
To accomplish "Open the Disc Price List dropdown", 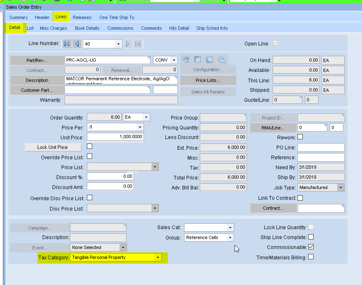I will [x=155, y=208].
